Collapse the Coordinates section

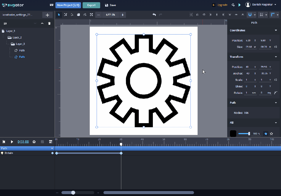(x=276, y=31)
